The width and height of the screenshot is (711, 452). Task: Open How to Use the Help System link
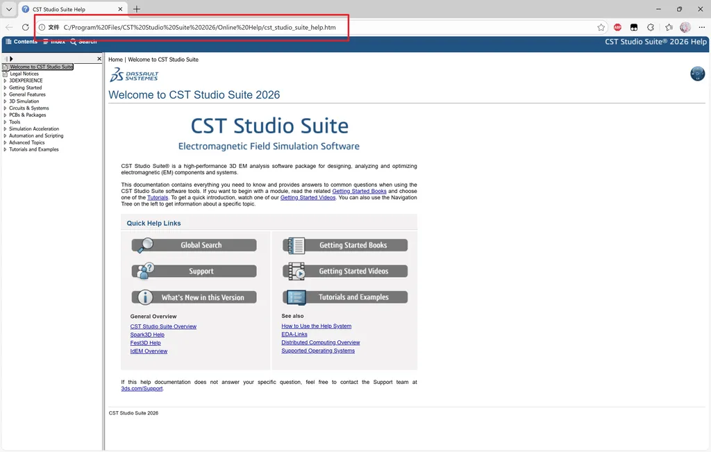(x=317, y=326)
